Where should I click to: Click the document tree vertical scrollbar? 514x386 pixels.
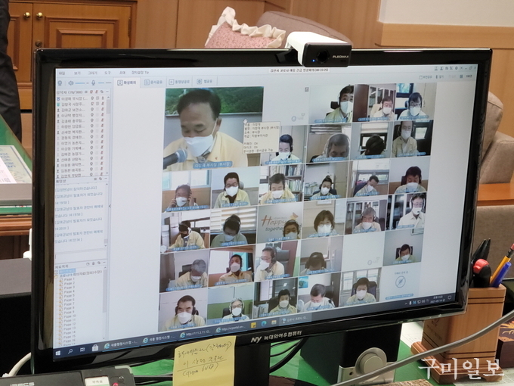[105, 302]
